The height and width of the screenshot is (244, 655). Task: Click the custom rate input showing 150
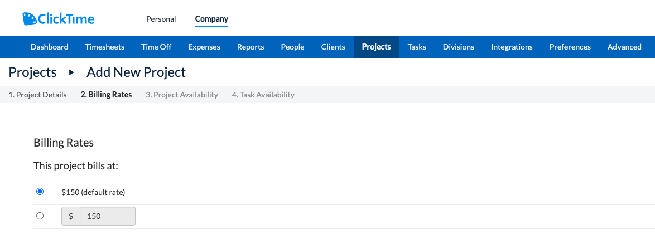click(107, 216)
